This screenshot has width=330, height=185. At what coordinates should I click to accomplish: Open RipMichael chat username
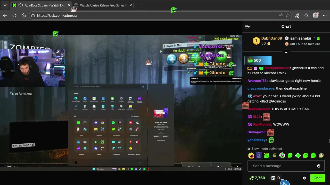[x=262, y=124]
